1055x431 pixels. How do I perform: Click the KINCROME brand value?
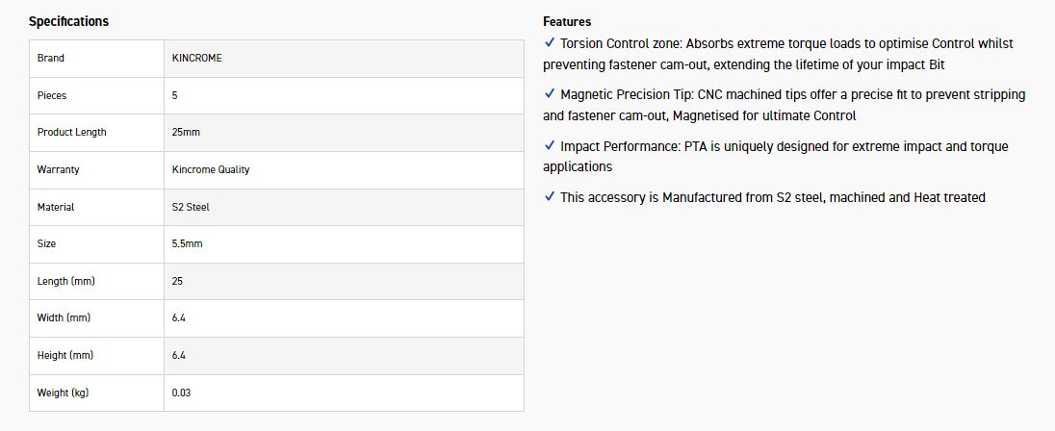pyautogui.click(x=196, y=58)
